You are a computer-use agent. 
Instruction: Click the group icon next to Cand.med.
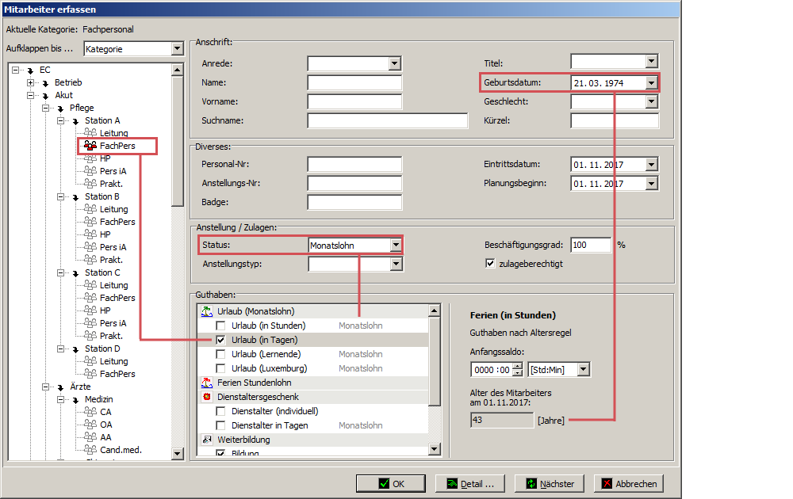[x=90, y=450]
